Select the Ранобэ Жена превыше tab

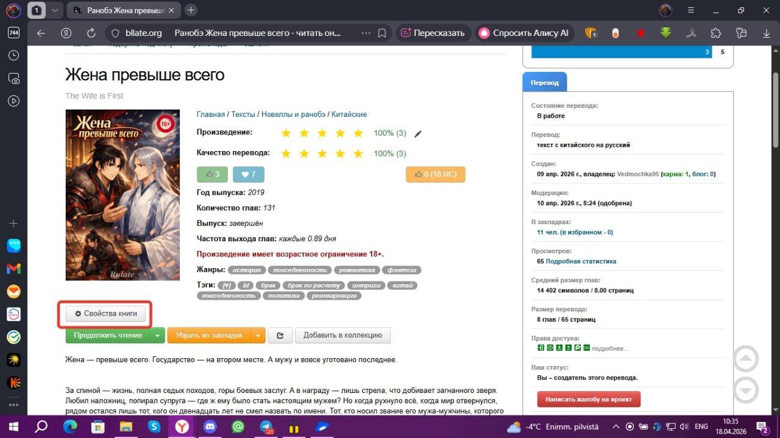(124, 10)
